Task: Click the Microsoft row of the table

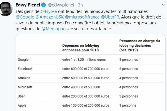Action: (x=90, y=87)
